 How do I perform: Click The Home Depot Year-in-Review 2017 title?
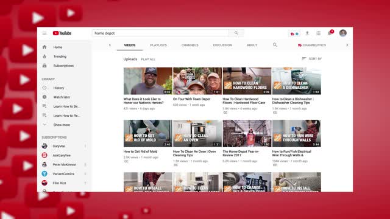241,153
